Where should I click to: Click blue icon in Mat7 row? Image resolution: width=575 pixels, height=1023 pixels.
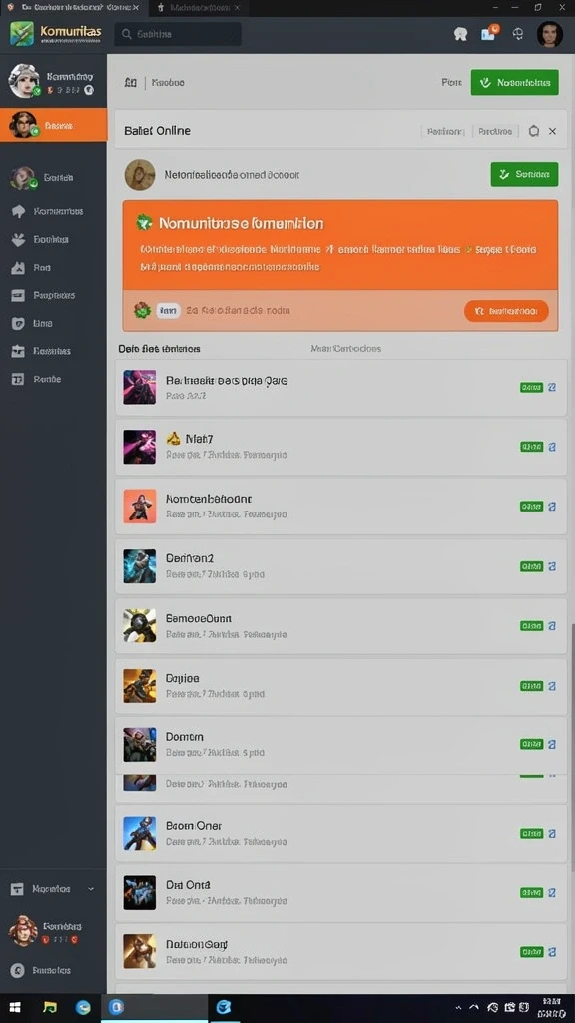(551, 447)
